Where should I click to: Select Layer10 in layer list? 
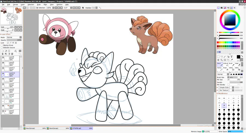[10, 80]
